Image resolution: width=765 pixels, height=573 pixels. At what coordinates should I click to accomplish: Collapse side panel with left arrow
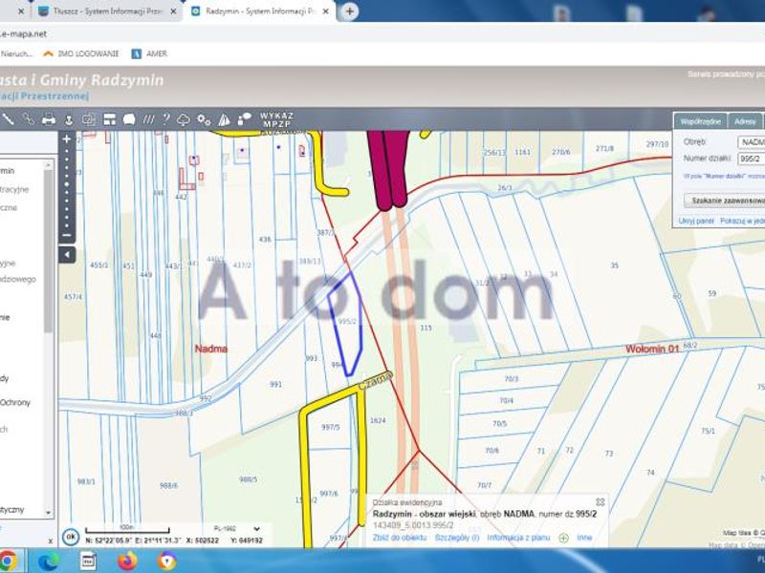67,254
